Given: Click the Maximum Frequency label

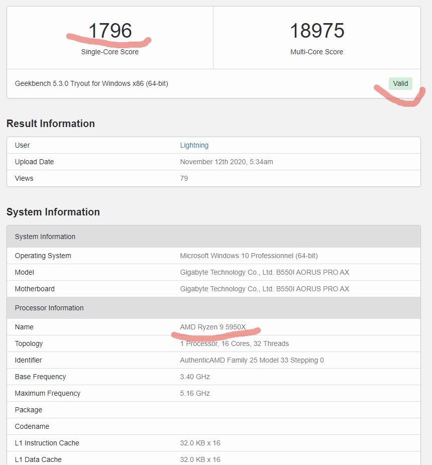Looking at the screenshot, I should [x=48, y=394].
